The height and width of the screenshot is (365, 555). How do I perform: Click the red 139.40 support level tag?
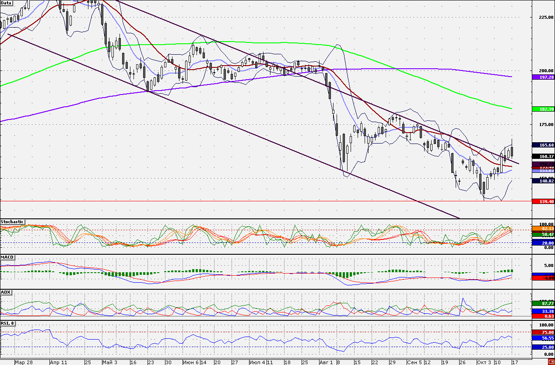pos(542,201)
